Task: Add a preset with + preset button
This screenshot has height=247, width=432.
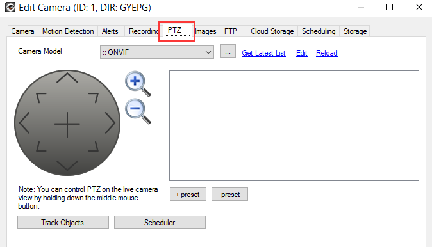Action: (188, 195)
